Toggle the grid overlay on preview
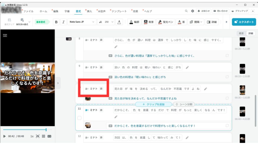Image resolution: width=258 pixels, height=145 pixels. click(43, 136)
